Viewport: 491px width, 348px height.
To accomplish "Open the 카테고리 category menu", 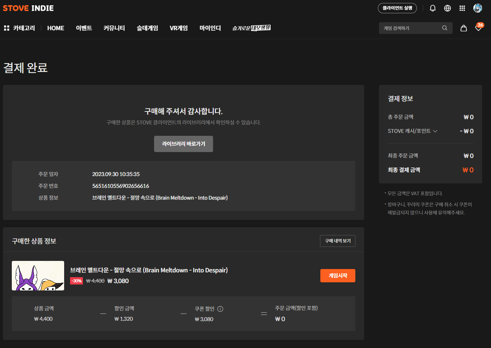I will pos(19,28).
